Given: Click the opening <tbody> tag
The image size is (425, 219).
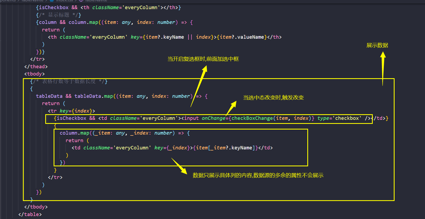Looking at the screenshot, I should [x=34, y=74].
